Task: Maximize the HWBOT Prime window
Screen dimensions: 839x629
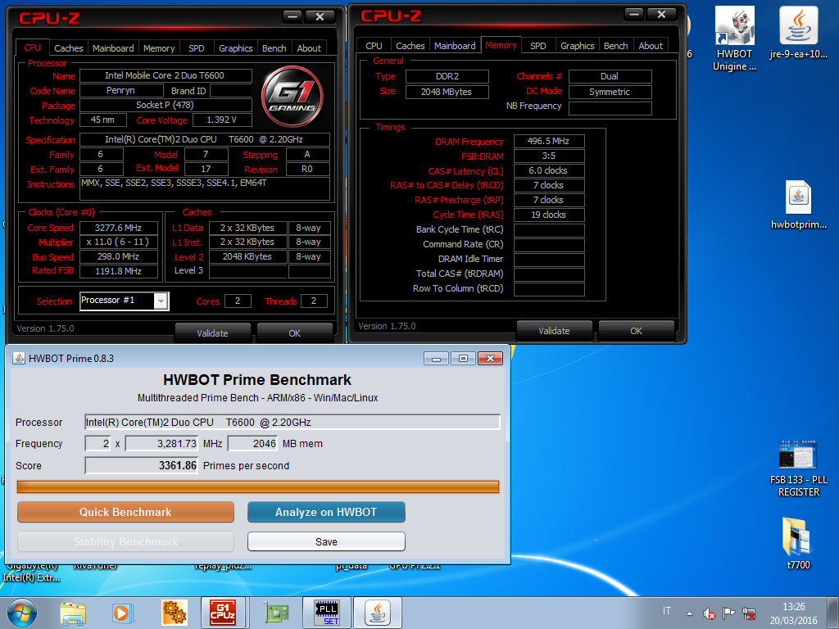Action: coord(463,359)
